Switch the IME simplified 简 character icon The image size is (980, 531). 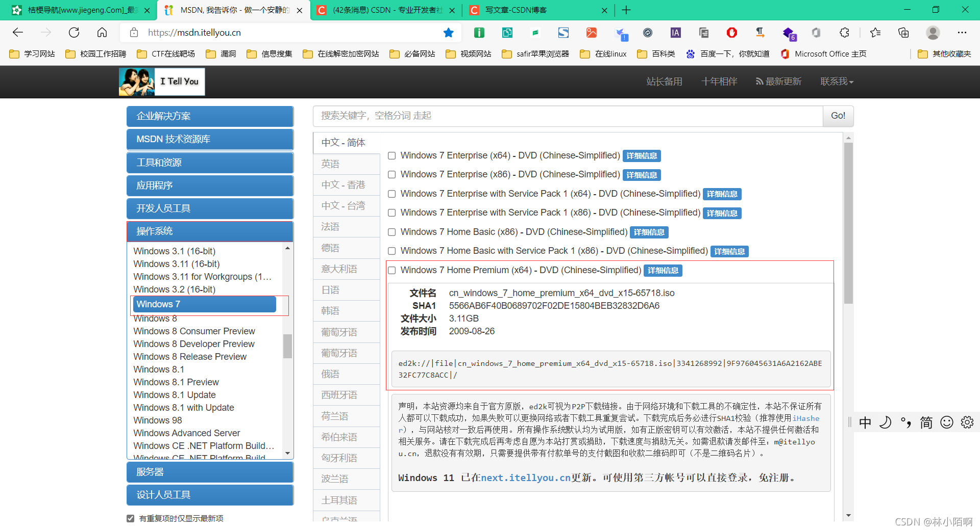pyautogui.click(x=926, y=422)
